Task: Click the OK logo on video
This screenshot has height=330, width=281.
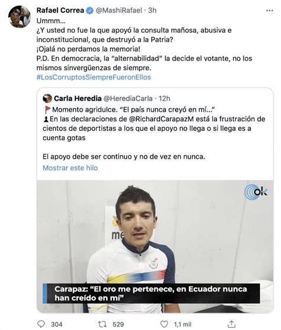Action: (256, 192)
